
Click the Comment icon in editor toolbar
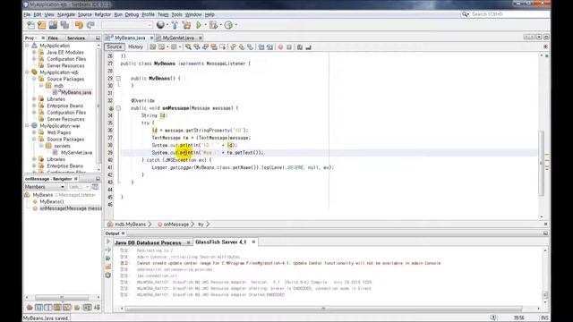300,47
